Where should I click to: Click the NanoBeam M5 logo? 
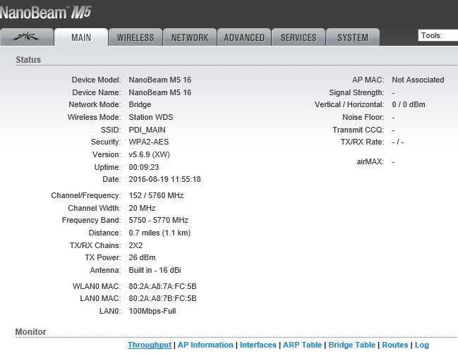click(46, 13)
